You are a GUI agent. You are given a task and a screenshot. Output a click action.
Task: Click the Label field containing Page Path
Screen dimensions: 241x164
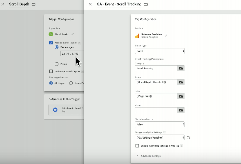click(156, 96)
